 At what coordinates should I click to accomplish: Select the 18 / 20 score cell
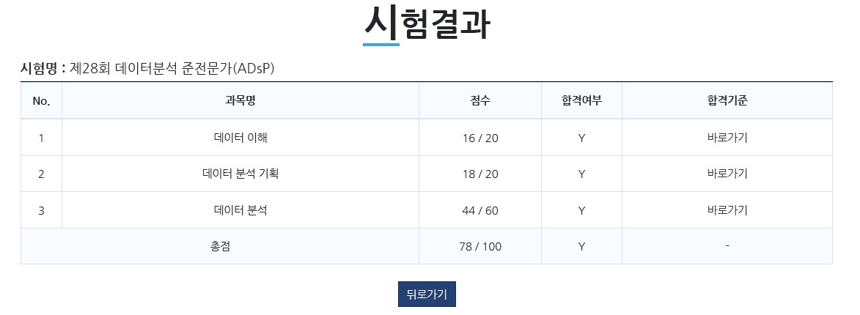pyautogui.click(x=480, y=174)
